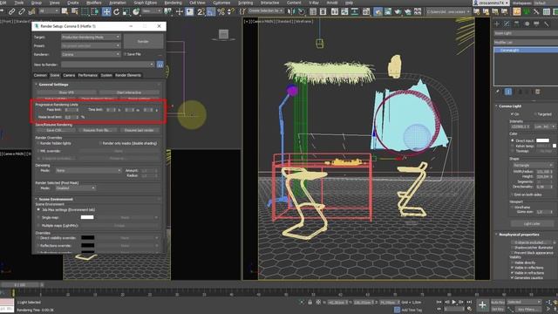Screen dimensions: 558x314
Task: Open the Motion tab in command panel
Action: click(527, 24)
